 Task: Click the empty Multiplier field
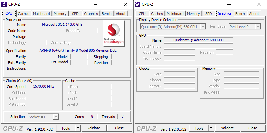tap(43, 93)
